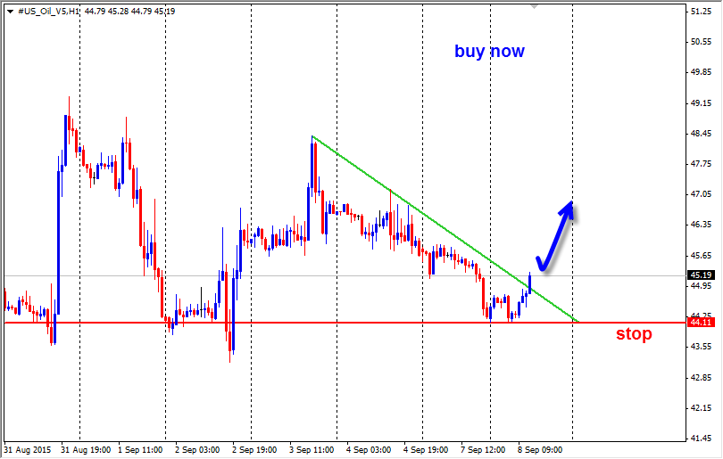The height and width of the screenshot is (459, 723).
Task: Click the 50.55 price scale value
Action: 701,42
